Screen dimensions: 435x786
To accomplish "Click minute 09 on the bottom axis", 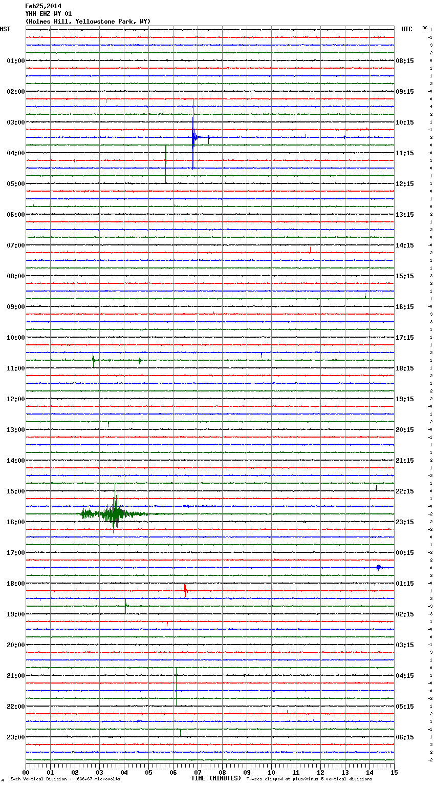I will (x=247, y=772).
